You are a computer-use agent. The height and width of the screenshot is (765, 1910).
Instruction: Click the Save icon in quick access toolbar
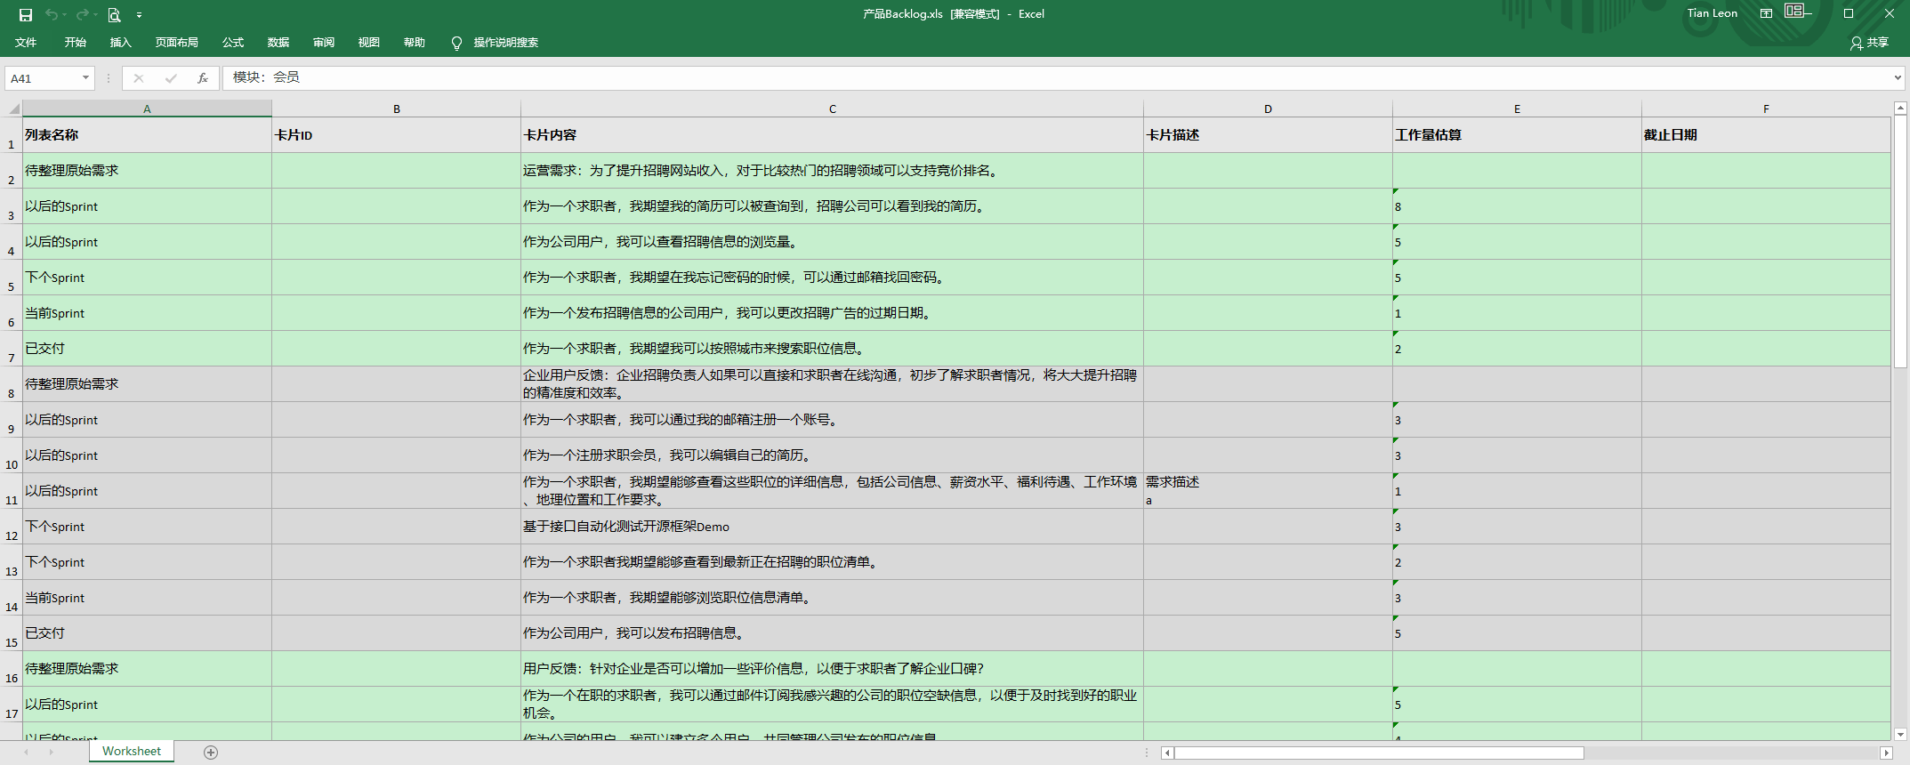26,14
